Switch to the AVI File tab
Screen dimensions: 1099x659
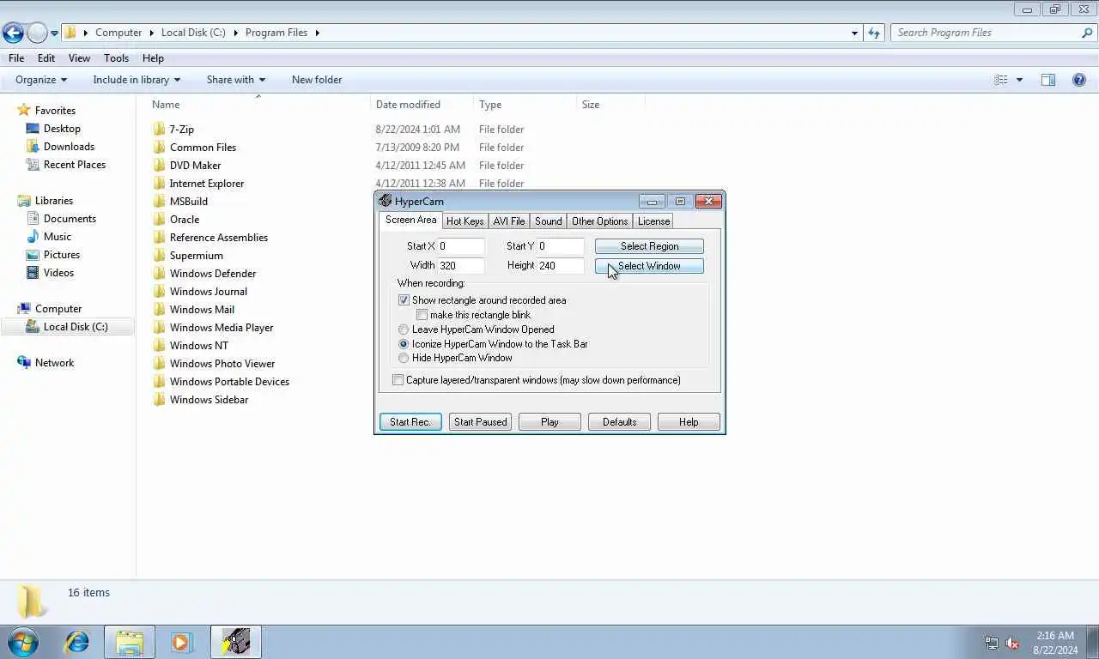tap(509, 221)
